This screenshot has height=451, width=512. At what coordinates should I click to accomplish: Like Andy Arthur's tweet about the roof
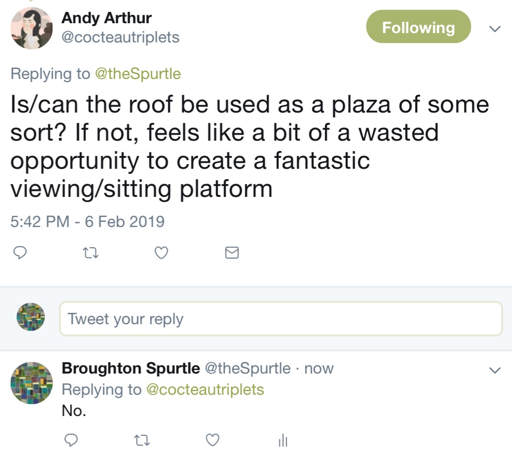tap(161, 253)
